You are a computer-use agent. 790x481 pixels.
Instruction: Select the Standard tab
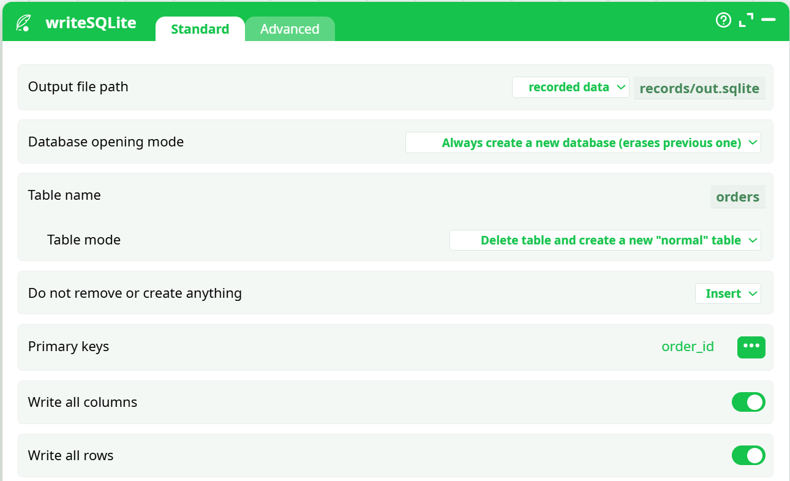[x=200, y=28]
